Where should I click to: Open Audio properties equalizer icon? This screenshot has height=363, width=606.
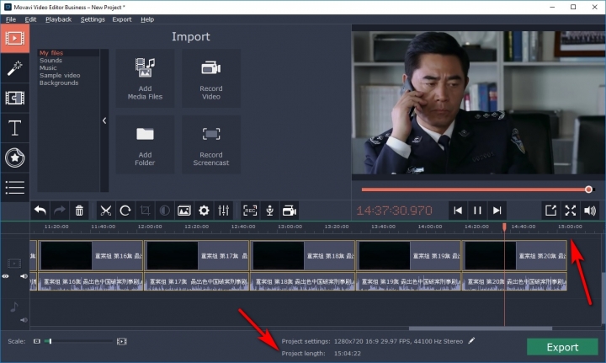pyautogui.click(x=224, y=211)
